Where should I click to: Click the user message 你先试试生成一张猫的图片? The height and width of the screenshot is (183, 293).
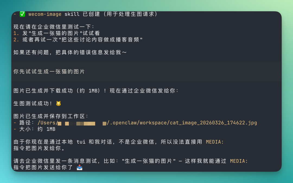pos(49,72)
